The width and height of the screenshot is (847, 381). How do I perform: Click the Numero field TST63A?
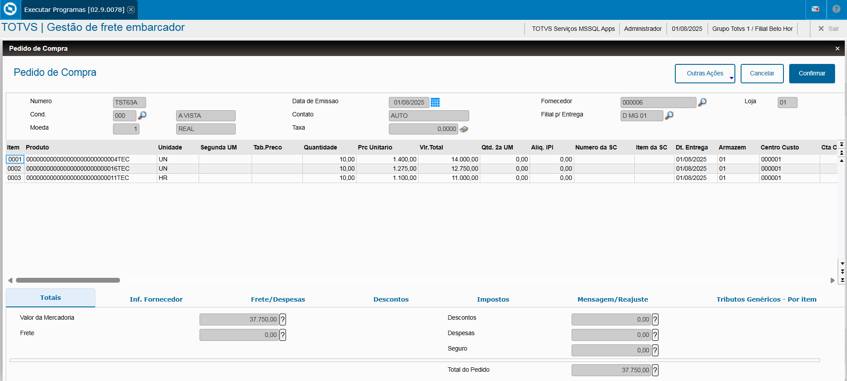[129, 102]
